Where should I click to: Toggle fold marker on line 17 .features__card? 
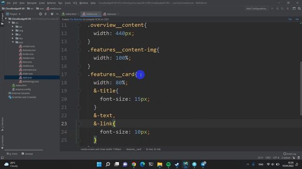[x=79, y=74]
